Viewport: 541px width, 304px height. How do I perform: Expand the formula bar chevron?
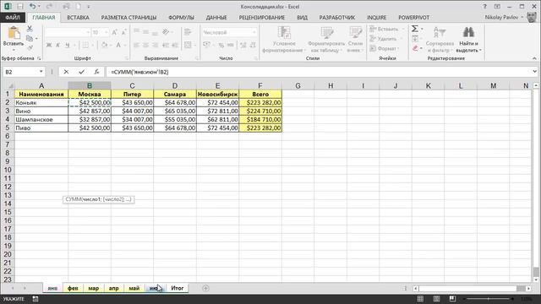tap(534, 71)
